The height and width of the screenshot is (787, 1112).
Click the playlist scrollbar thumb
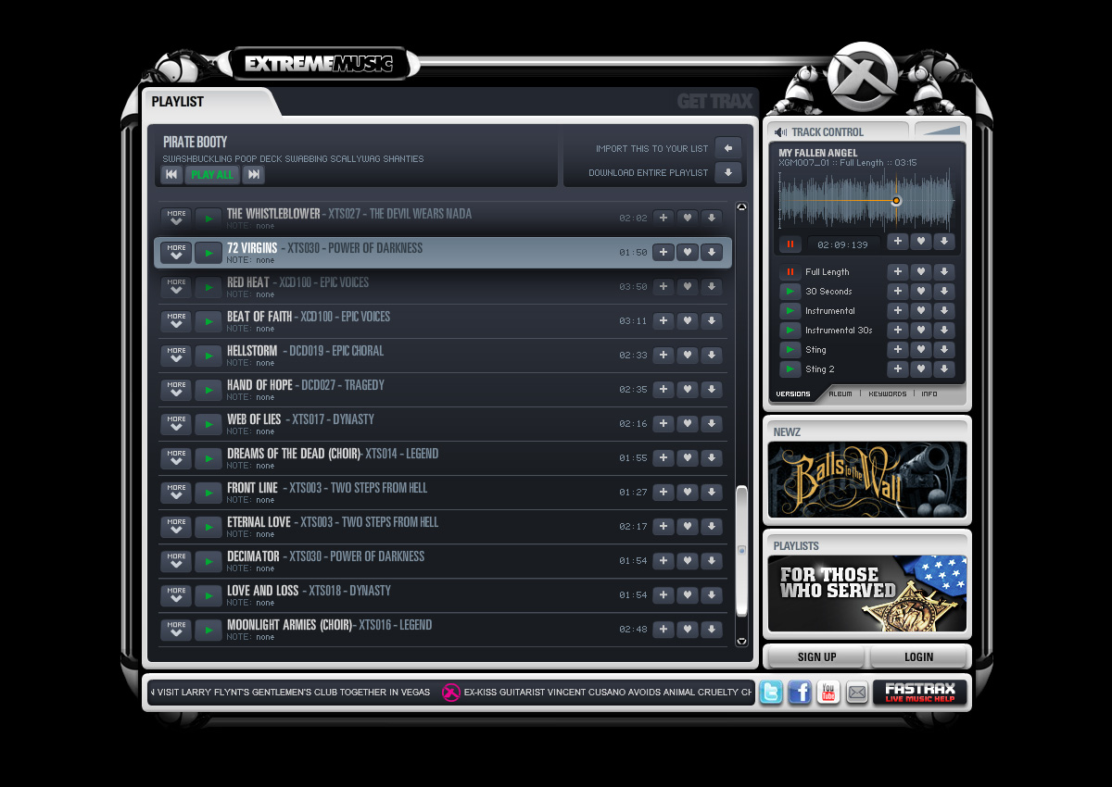(741, 550)
